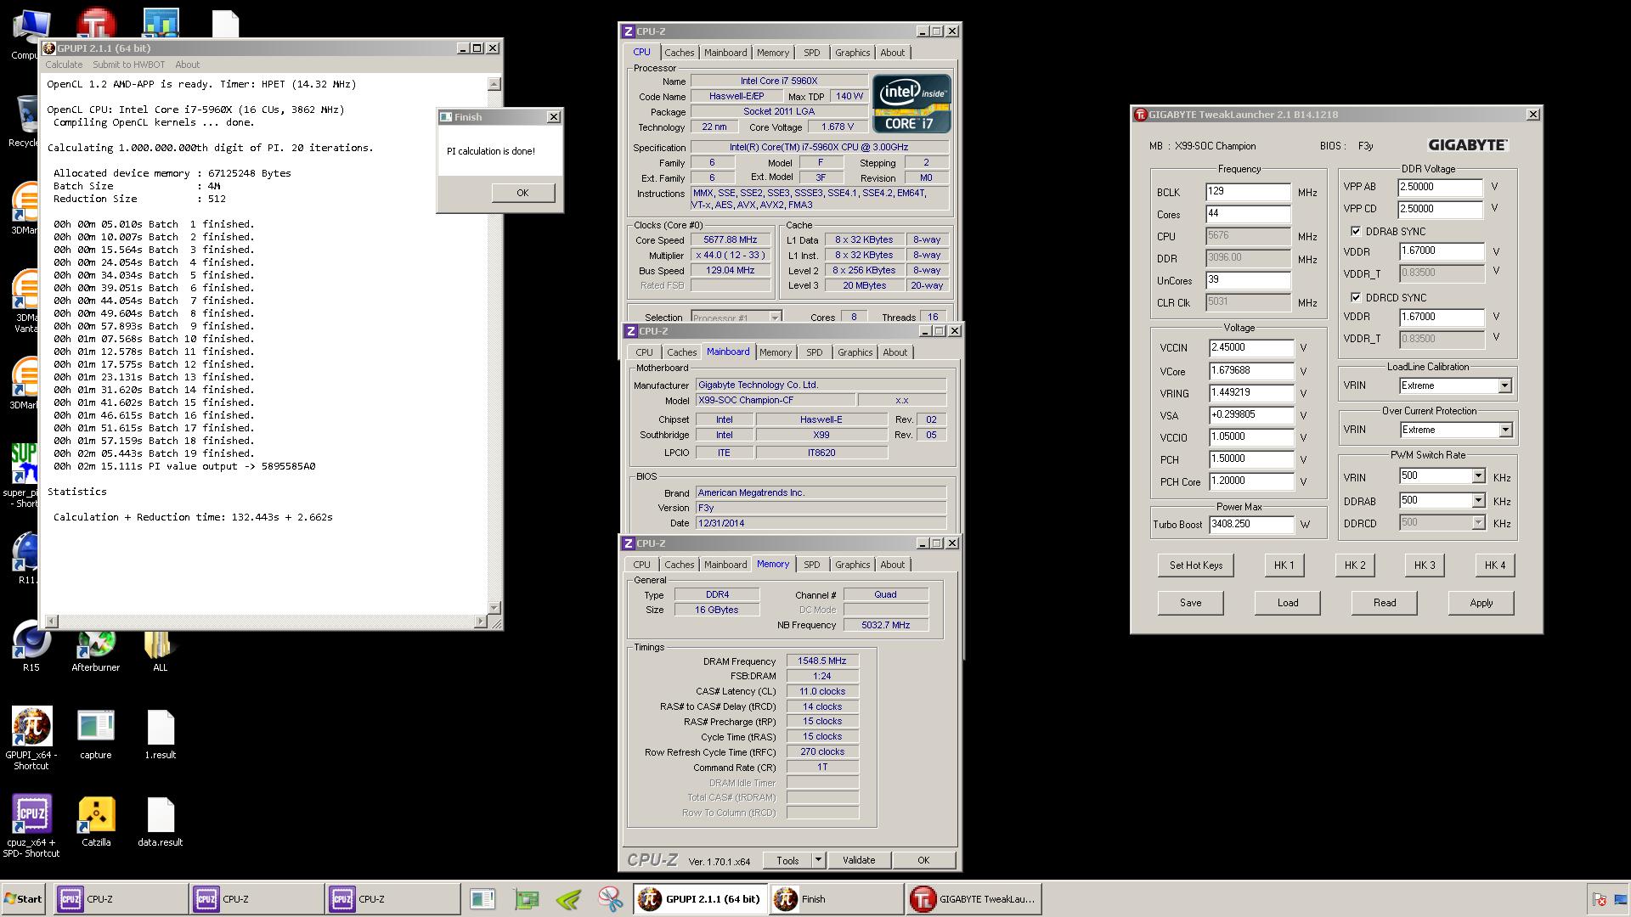This screenshot has width=1631, height=917.
Task: Switch to Caches tab in top CPU-Z
Action: [679, 53]
